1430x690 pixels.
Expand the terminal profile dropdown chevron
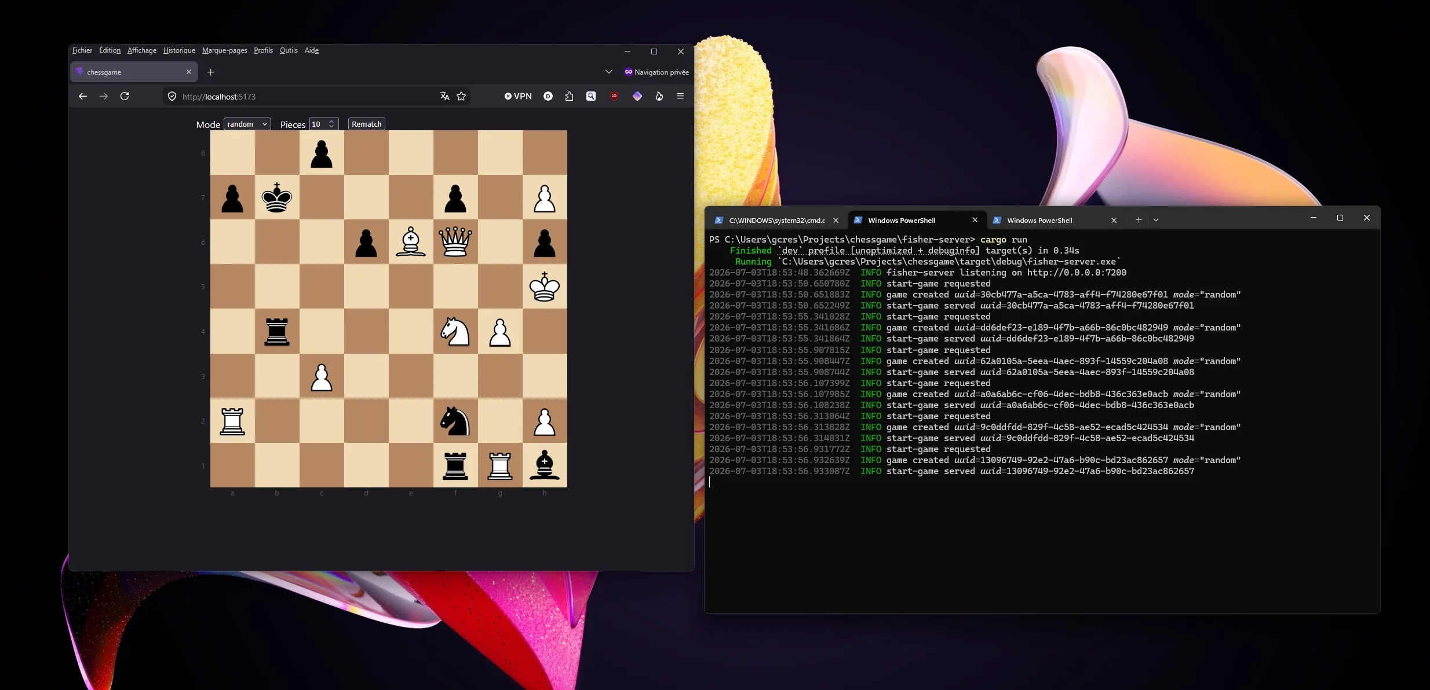point(1156,220)
